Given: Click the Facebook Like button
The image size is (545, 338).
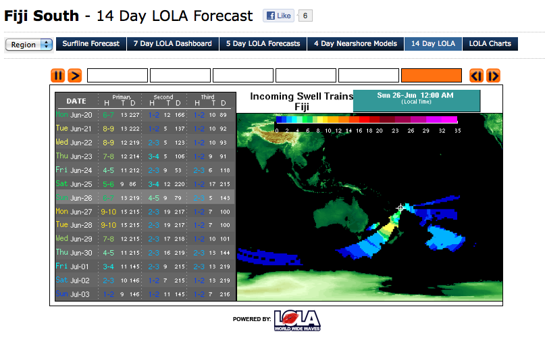Looking at the screenshot, I should [279, 16].
